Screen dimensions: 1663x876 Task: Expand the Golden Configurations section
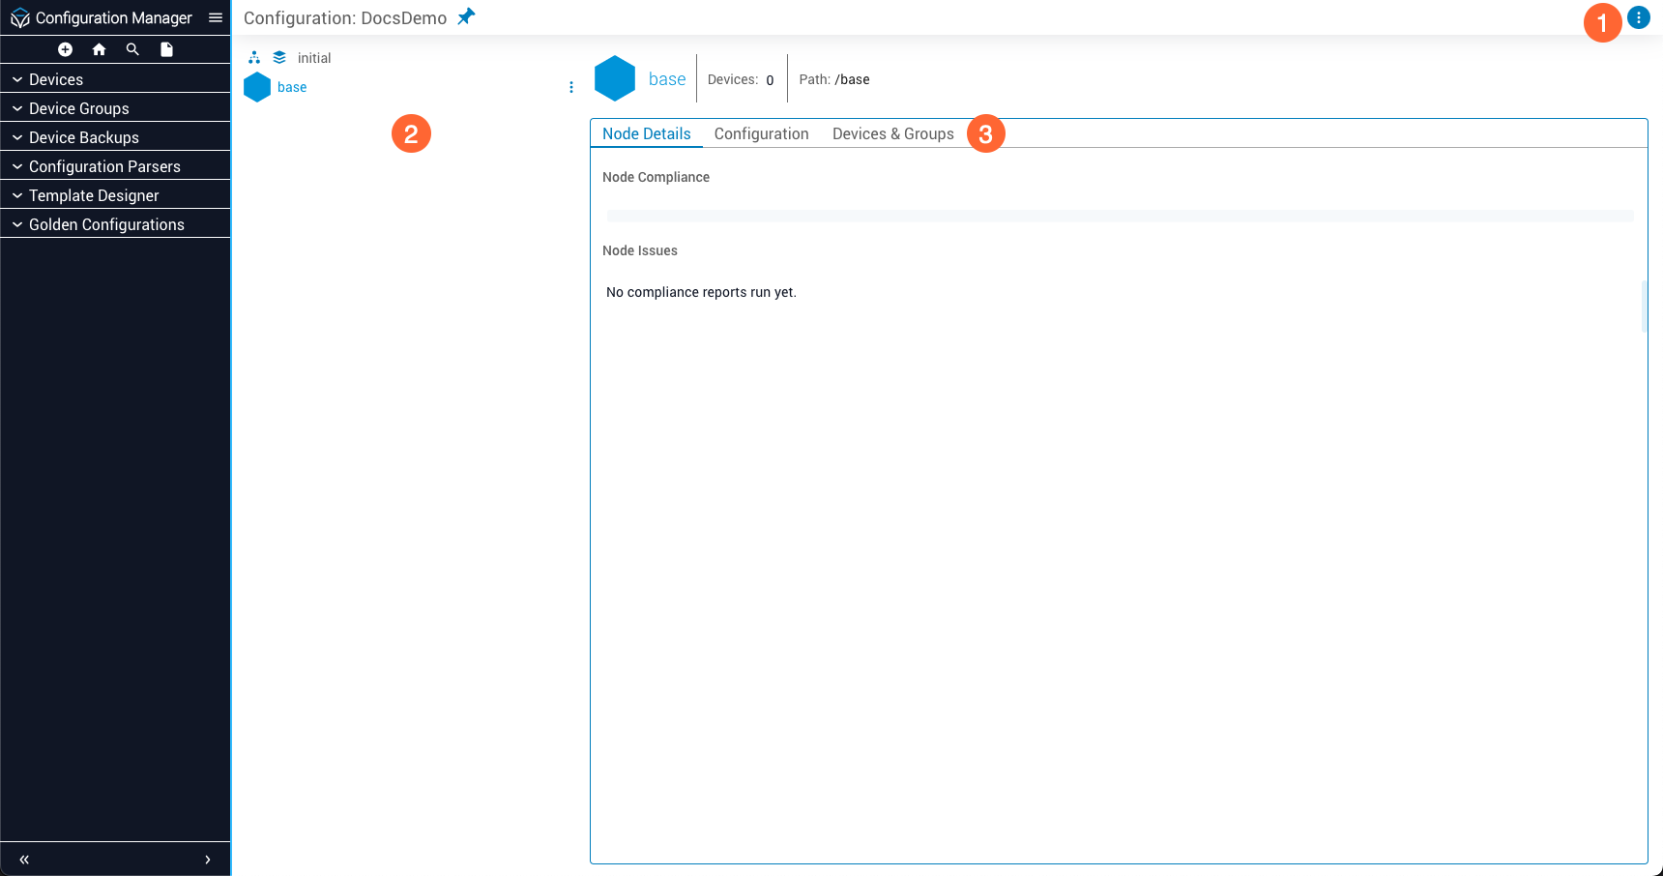pyautogui.click(x=106, y=224)
